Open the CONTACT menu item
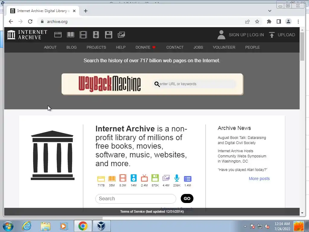The image size is (309, 232). pos(175,47)
